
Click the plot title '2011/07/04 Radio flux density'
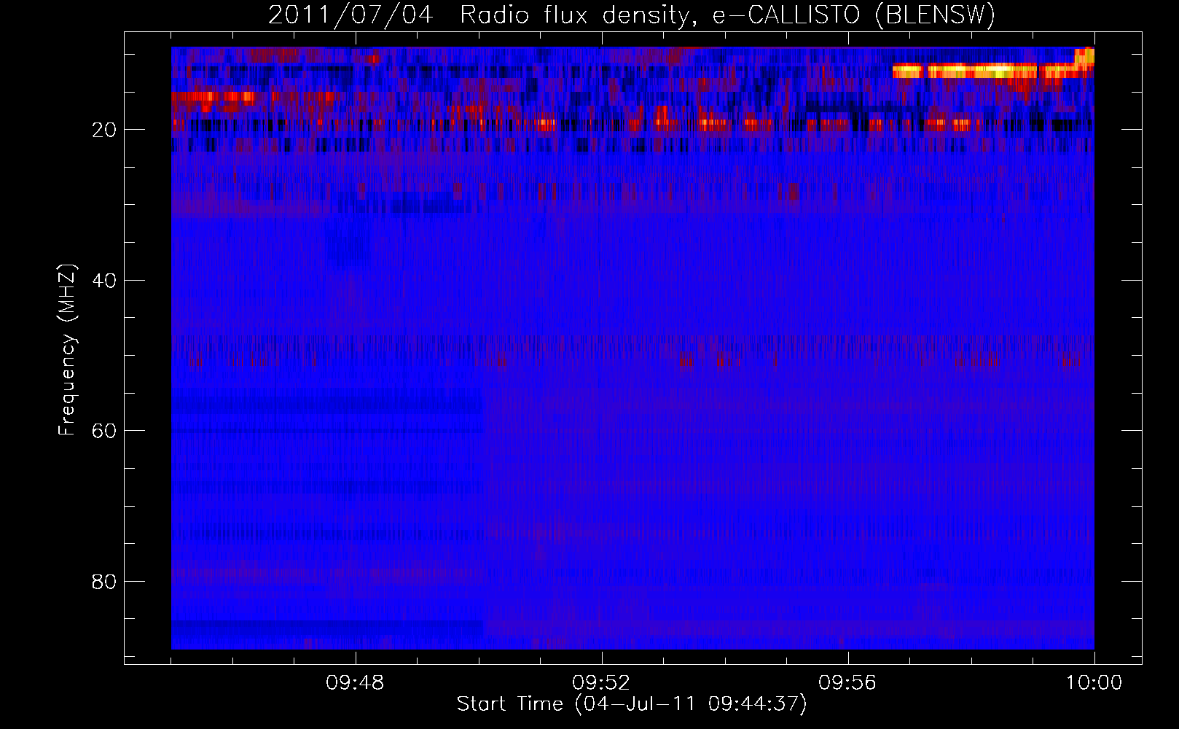tap(632, 15)
